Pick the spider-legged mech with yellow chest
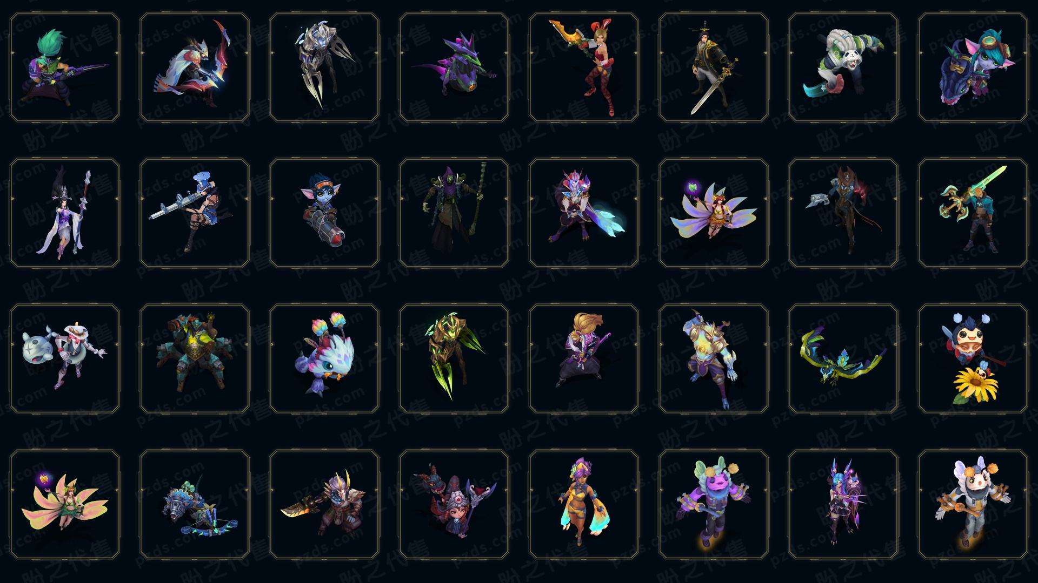The height and width of the screenshot is (583, 1038). [x=195, y=358]
